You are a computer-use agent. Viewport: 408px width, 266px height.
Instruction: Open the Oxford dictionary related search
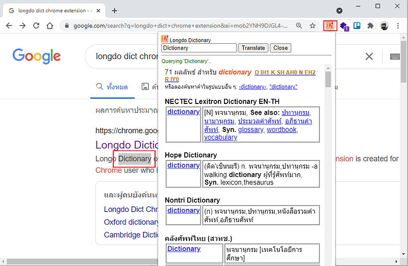131,222
